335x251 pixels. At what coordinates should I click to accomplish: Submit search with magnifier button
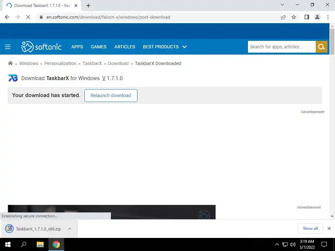[322, 47]
